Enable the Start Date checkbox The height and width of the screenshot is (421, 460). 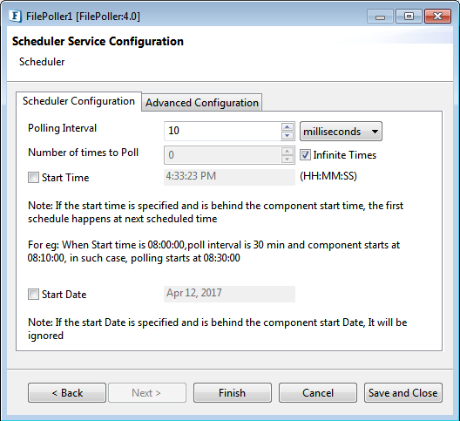33,294
